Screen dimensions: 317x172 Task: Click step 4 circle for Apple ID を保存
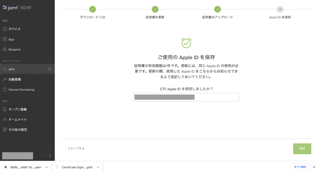pos(280,9)
